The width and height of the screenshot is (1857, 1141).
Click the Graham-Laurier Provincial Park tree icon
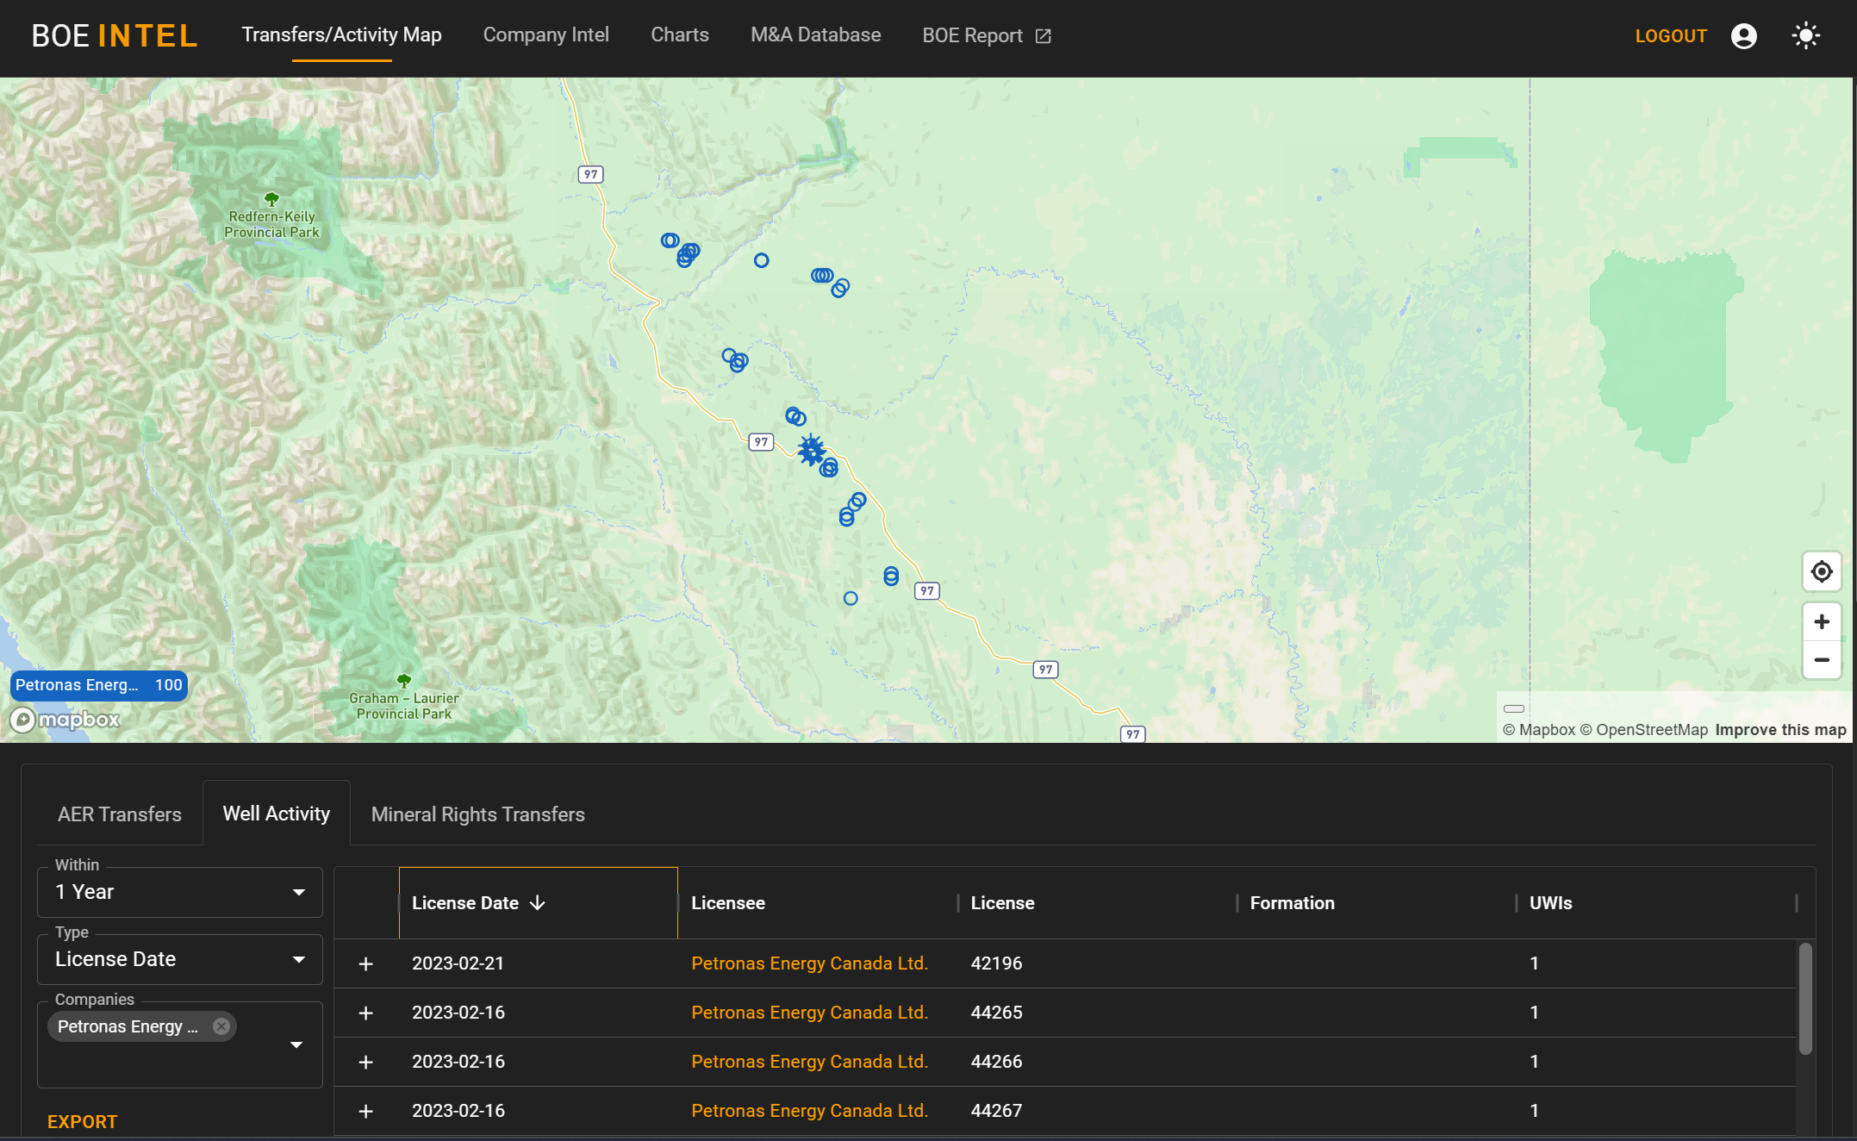(x=404, y=681)
